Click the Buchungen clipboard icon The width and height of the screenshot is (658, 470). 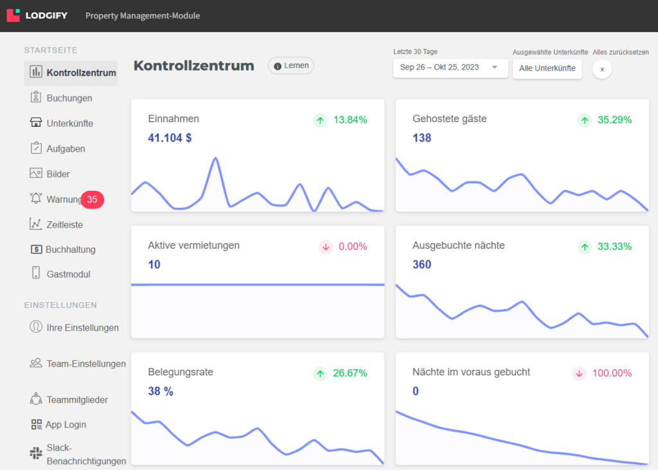(36, 97)
